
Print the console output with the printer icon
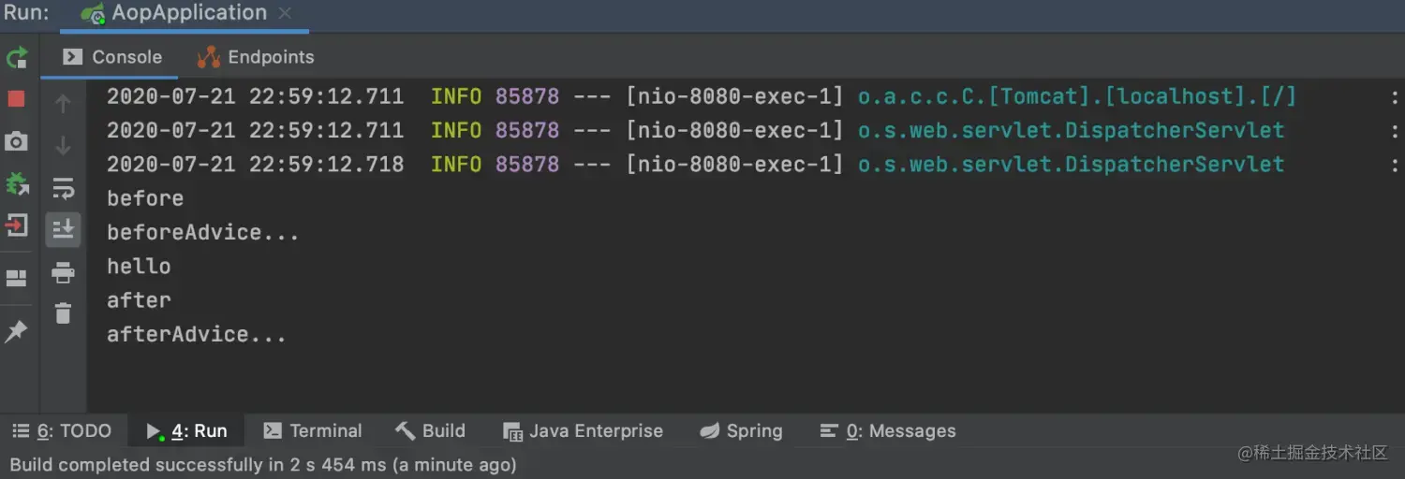[x=63, y=272]
